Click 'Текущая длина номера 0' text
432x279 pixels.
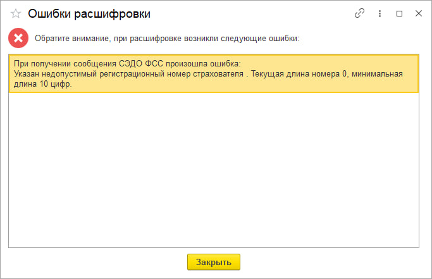[x=299, y=74]
